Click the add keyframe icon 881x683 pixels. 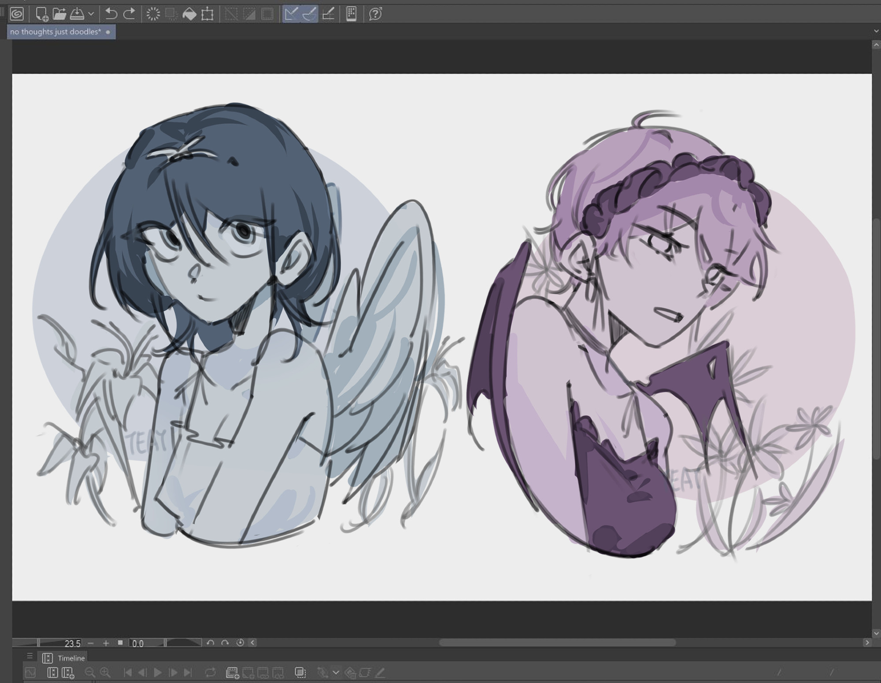click(x=323, y=673)
